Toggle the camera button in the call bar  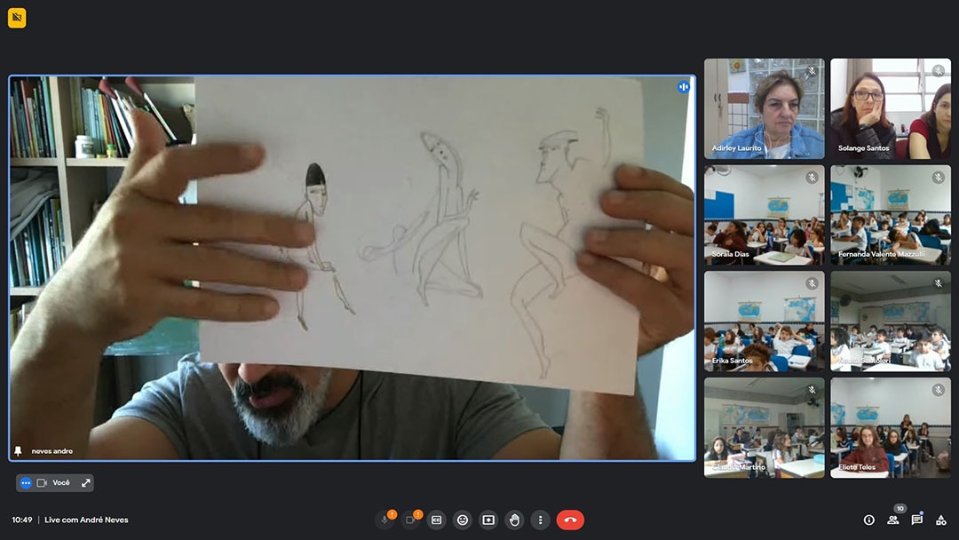pyautogui.click(x=410, y=520)
